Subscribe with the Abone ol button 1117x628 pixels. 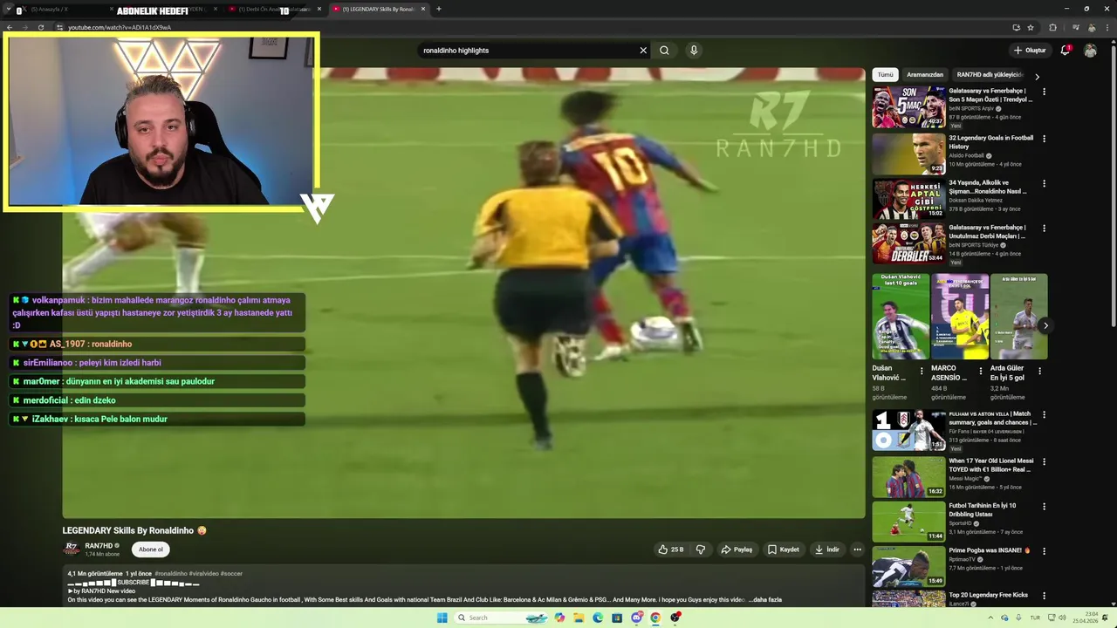point(151,549)
